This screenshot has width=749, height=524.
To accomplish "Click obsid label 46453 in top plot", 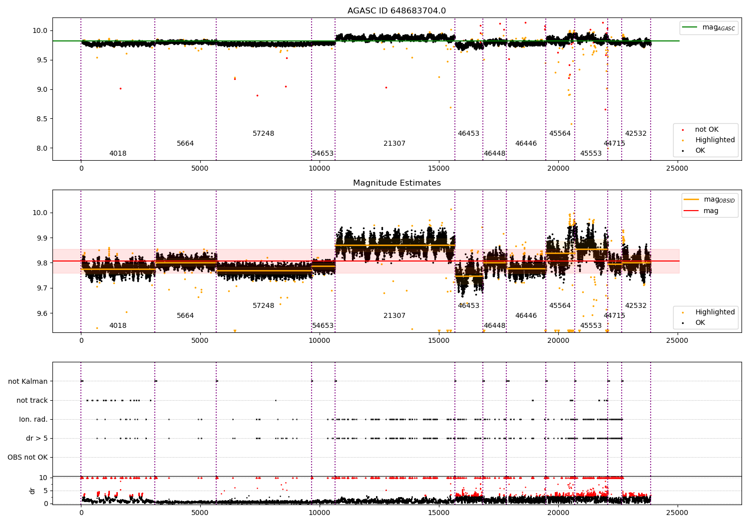I will [x=468, y=134].
